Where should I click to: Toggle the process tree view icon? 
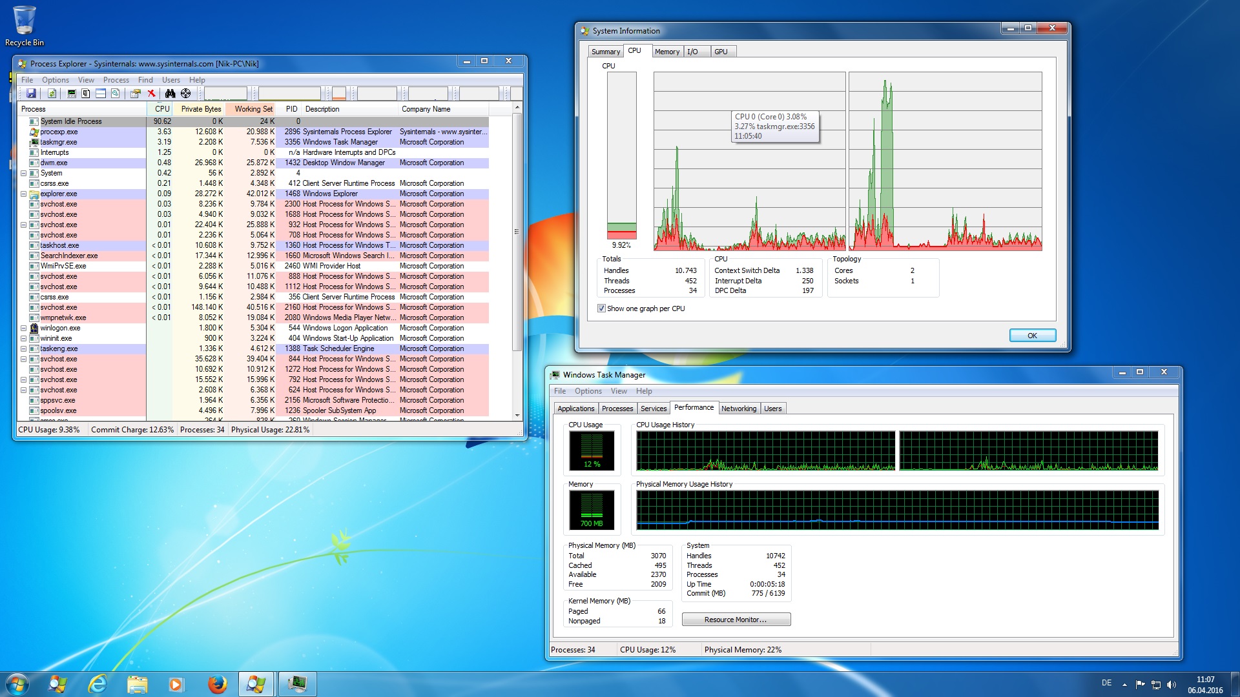(85, 94)
